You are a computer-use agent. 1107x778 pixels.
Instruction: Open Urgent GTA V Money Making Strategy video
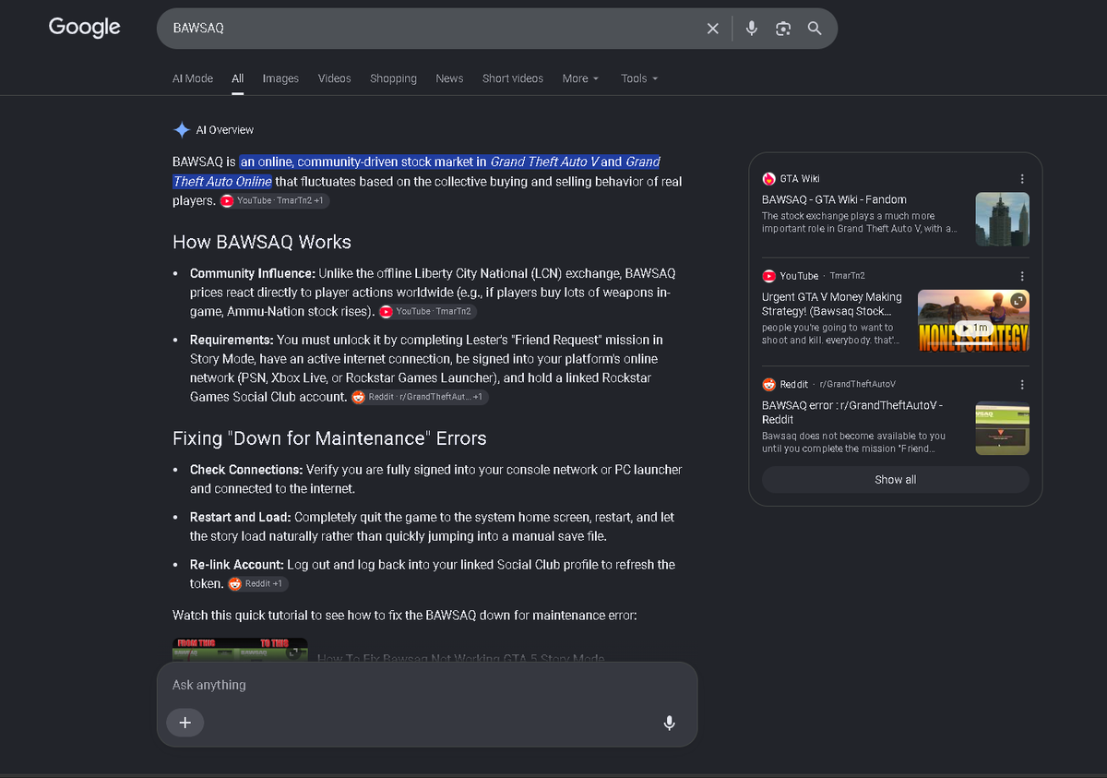[832, 304]
